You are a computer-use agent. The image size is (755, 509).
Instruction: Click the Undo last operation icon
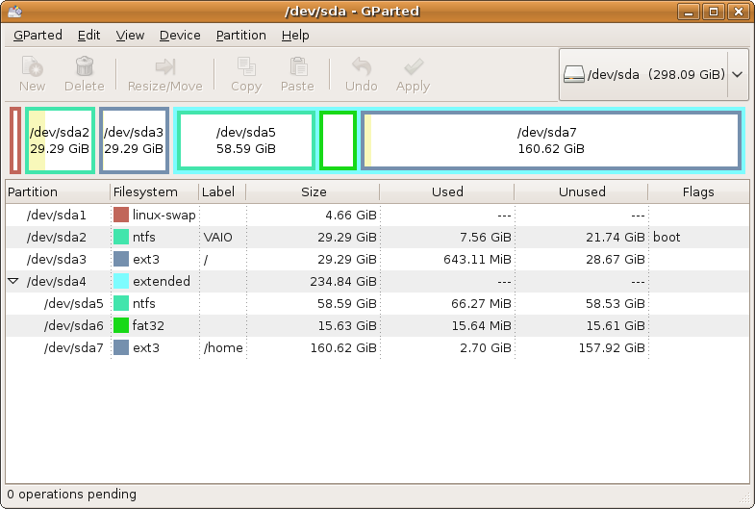(x=362, y=67)
